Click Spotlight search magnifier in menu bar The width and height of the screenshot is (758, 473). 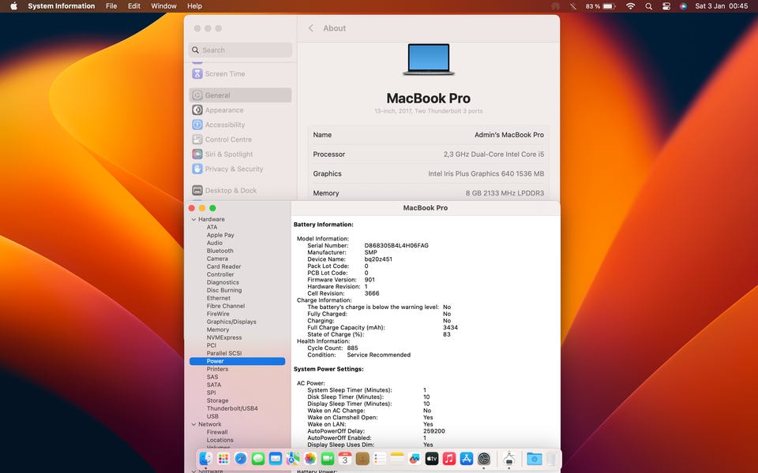coord(648,6)
